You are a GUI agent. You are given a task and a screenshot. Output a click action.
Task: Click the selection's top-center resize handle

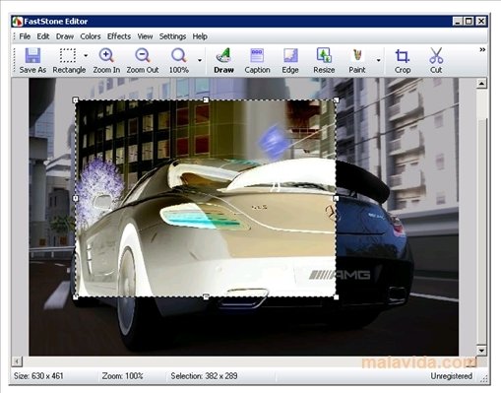pos(206,99)
